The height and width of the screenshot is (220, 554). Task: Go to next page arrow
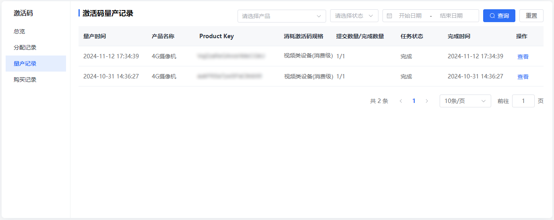[x=427, y=101]
